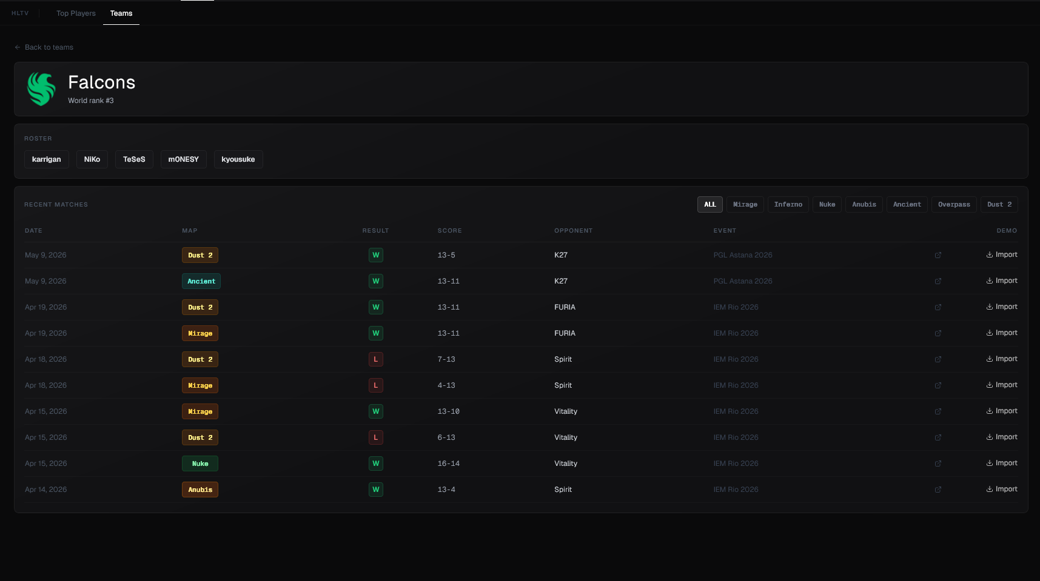Viewport: 1040px width, 581px height.
Task: Click the HLTV logo text
Action: 20,13
